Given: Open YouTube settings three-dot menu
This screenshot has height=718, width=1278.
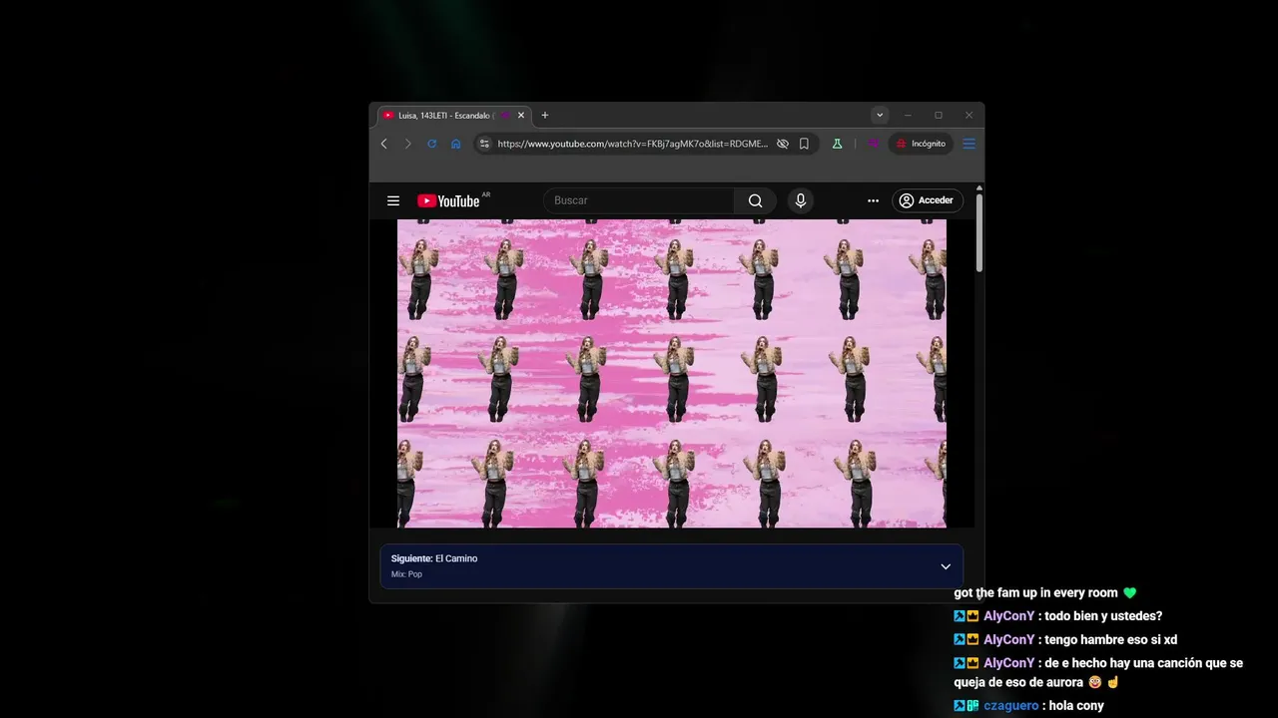Looking at the screenshot, I should pyautogui.click(x=873, y=200).
